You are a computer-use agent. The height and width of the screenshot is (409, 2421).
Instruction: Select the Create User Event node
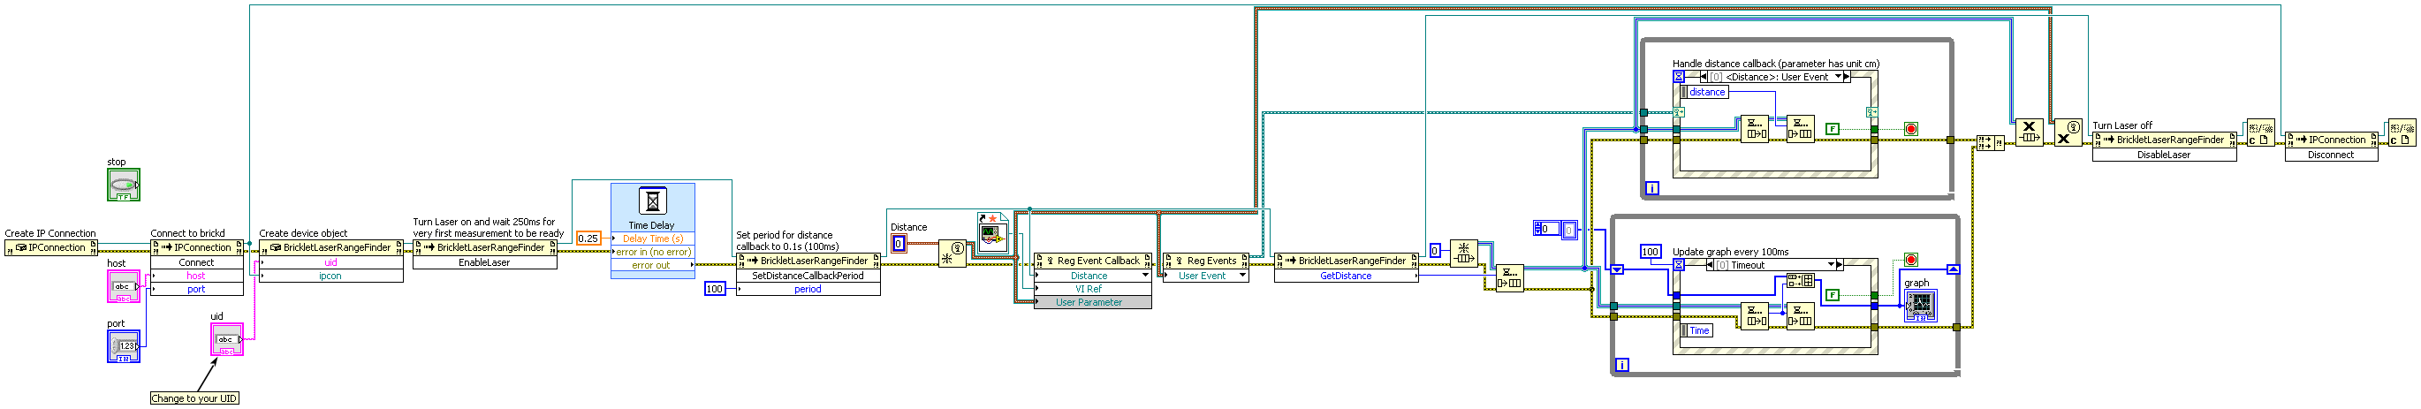(x=951, y=253)
